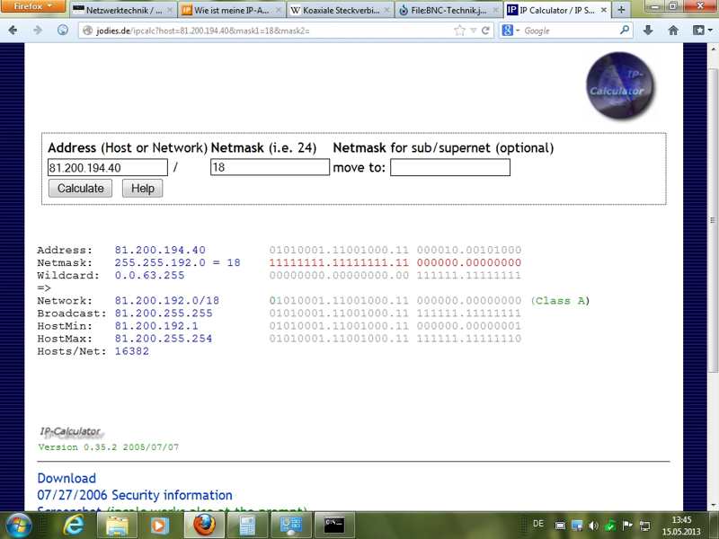
Task: Open the Firefox application menu button
Action: tap(31, 6)
